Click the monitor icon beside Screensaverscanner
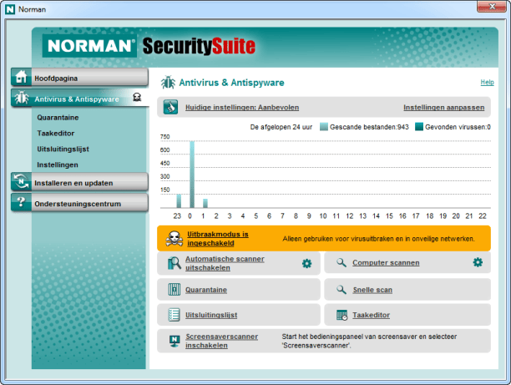The height and width of the screenshot is (385, 511). tap(175, 341)
